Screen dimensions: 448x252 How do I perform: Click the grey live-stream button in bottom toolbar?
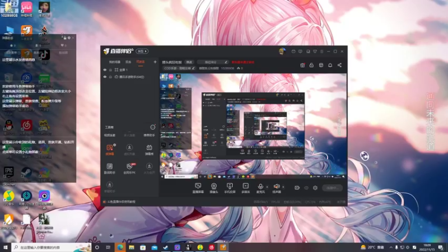pyautogui.click(x=332, y=188)
